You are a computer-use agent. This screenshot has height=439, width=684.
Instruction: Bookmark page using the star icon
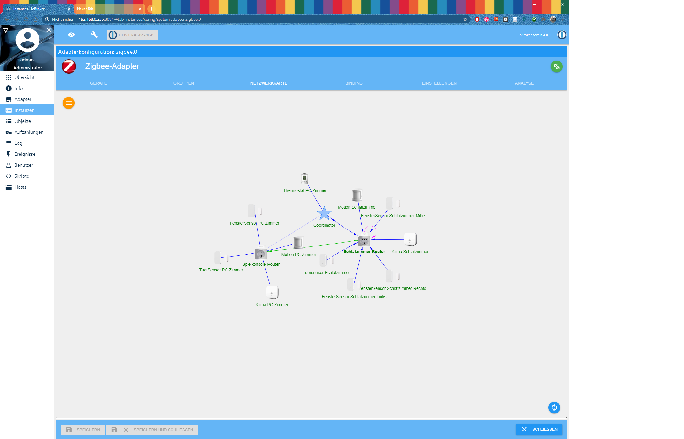(x=465, y=19)
